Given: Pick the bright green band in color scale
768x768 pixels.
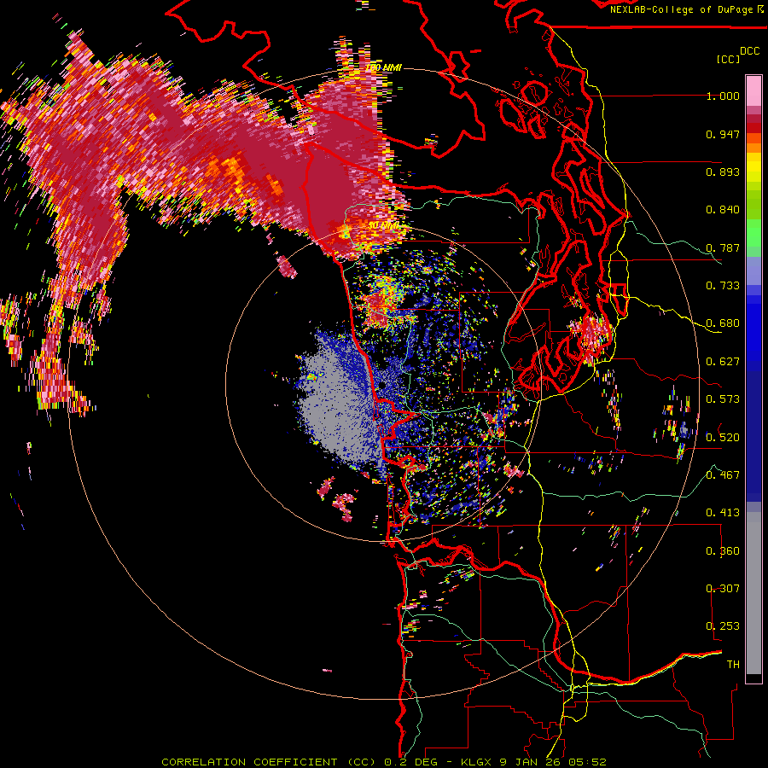Looking at the screenshot, I should coord(753,233).
